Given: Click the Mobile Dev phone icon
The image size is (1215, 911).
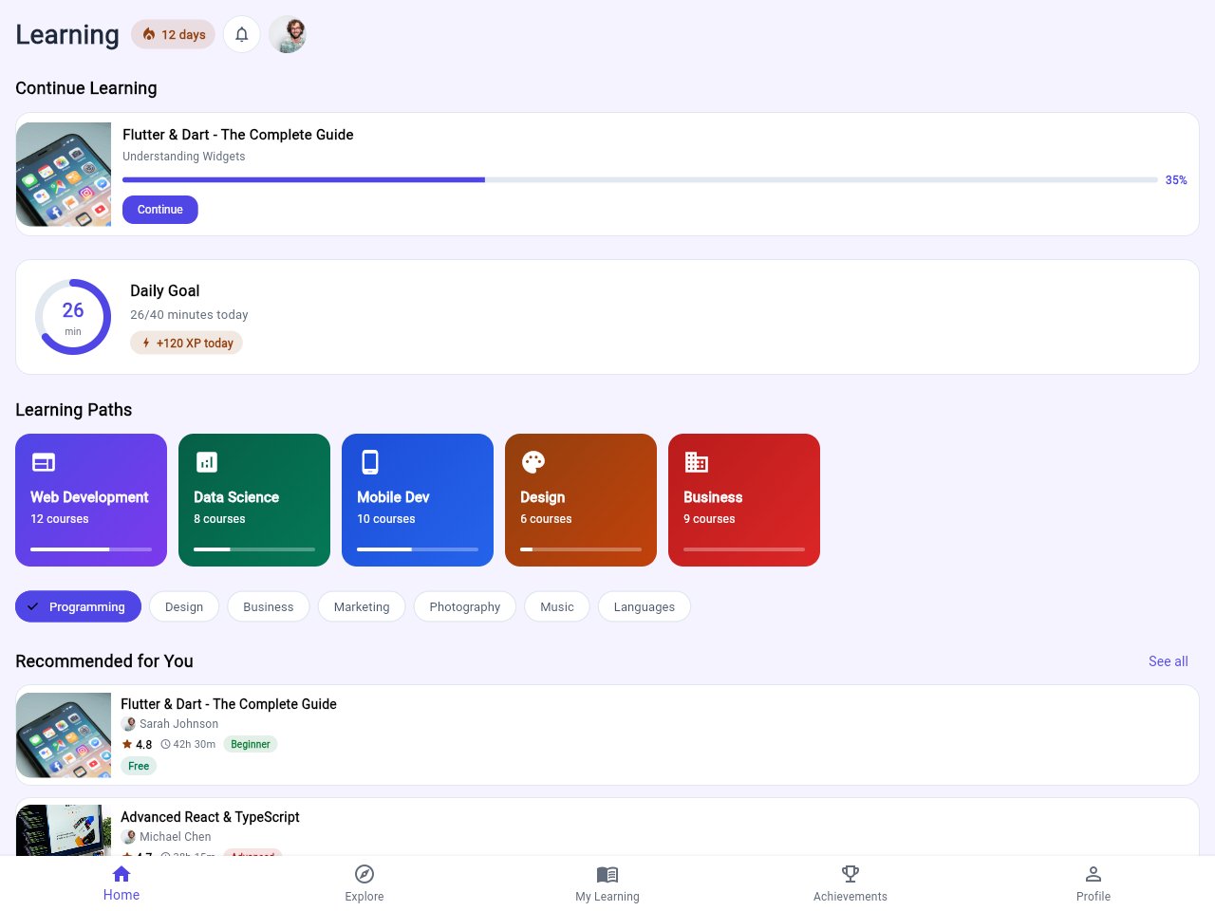Looking at the screenshot, I should click(370, 462).
